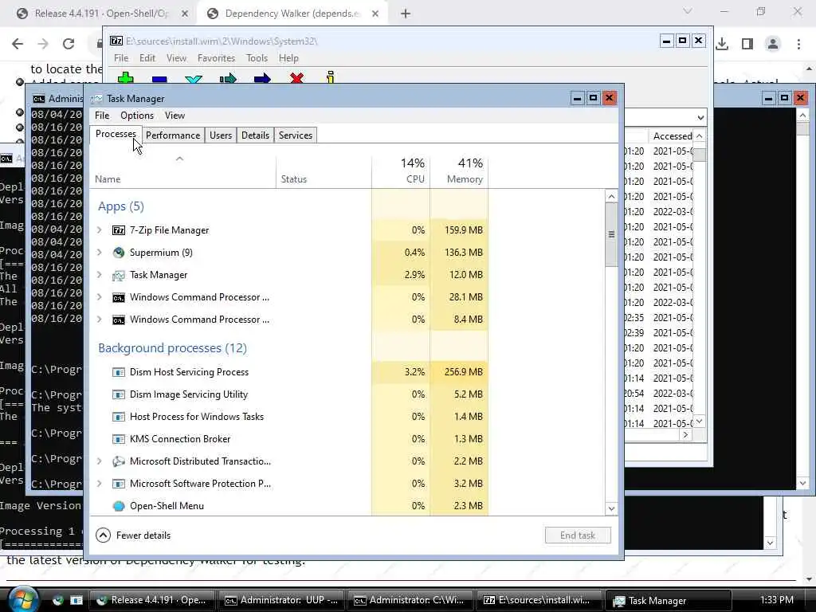Open a new browser tab

pos(406,14)
